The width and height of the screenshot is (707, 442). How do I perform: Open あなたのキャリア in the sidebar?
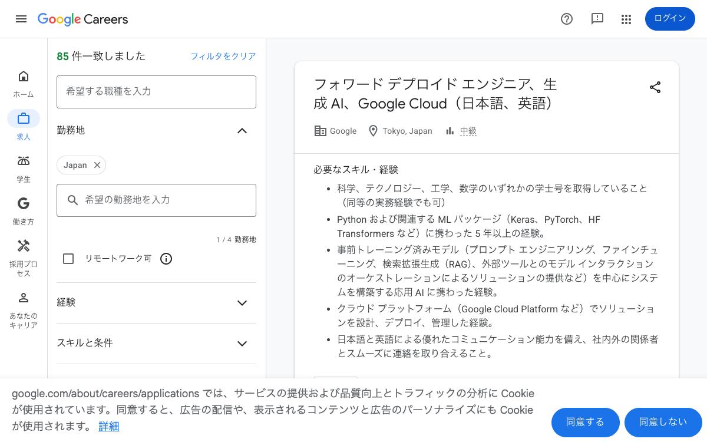point(24,309)
